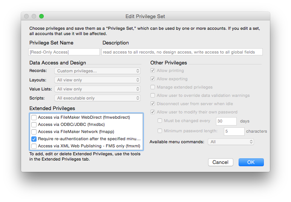Open the Value Lists dropdown
The image size is (291, 202).
(x=97, y=89)
